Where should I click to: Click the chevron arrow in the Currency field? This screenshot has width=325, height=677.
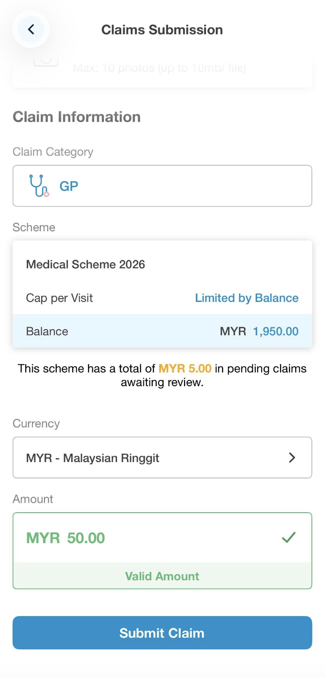pos(292,457)
